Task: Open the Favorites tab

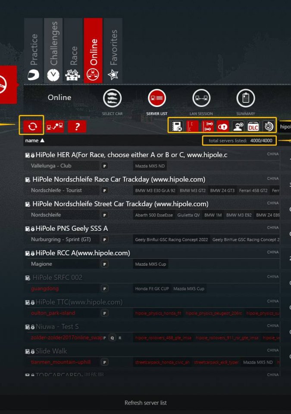Action: click(113, 50)
